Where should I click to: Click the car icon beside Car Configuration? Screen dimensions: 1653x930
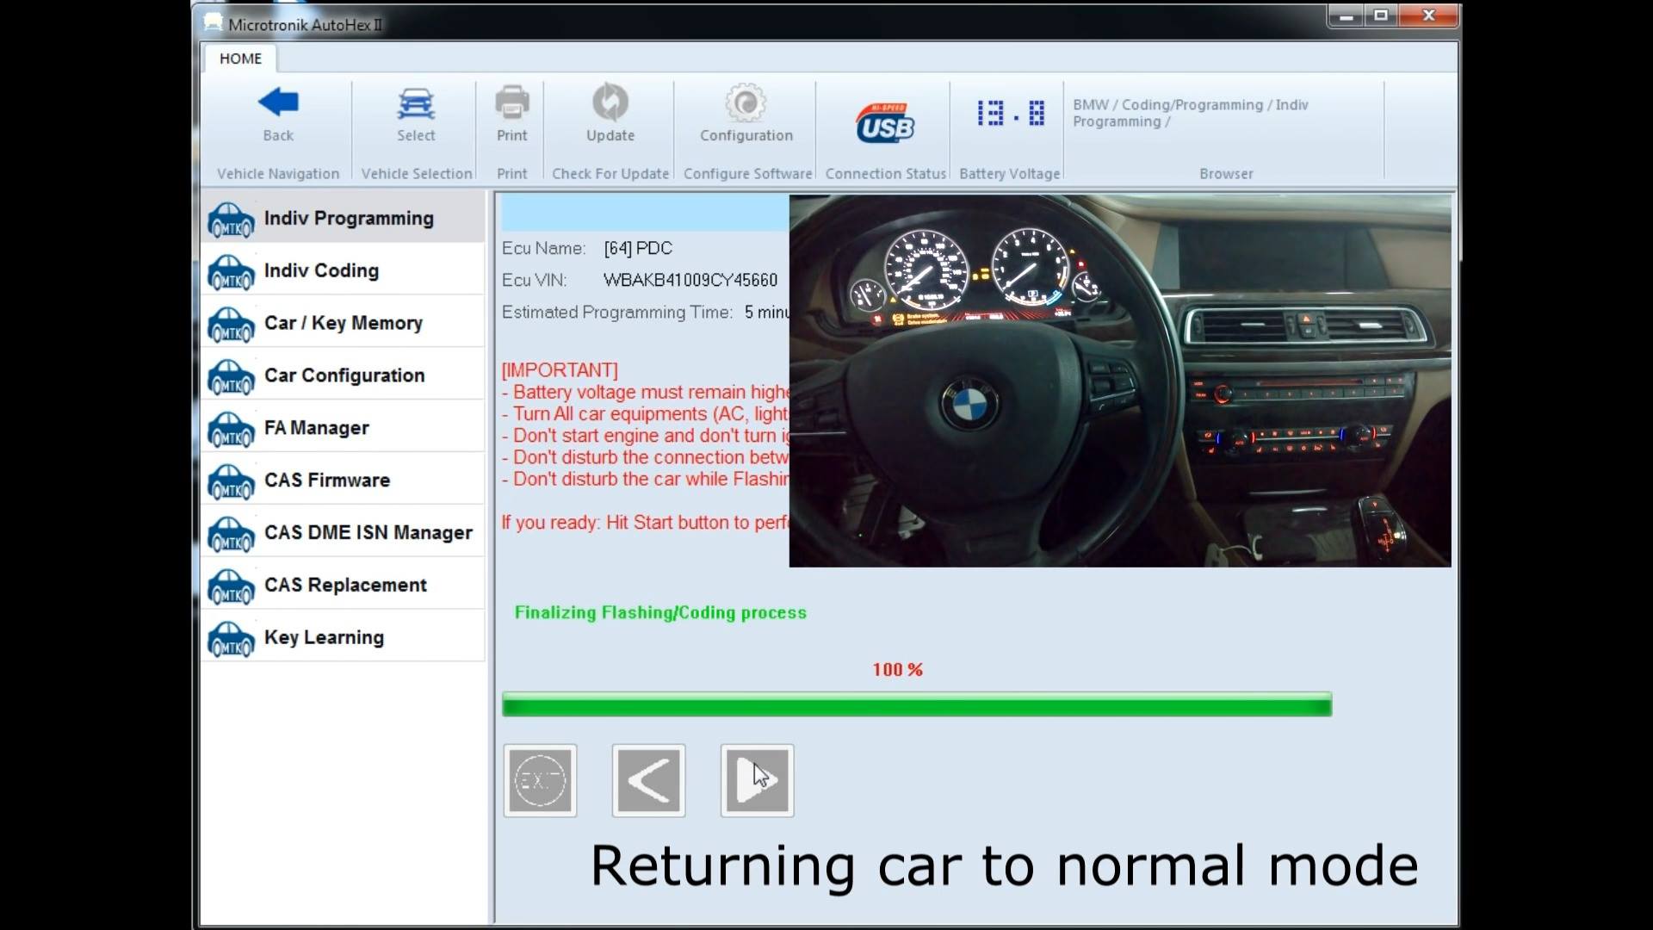231,377
